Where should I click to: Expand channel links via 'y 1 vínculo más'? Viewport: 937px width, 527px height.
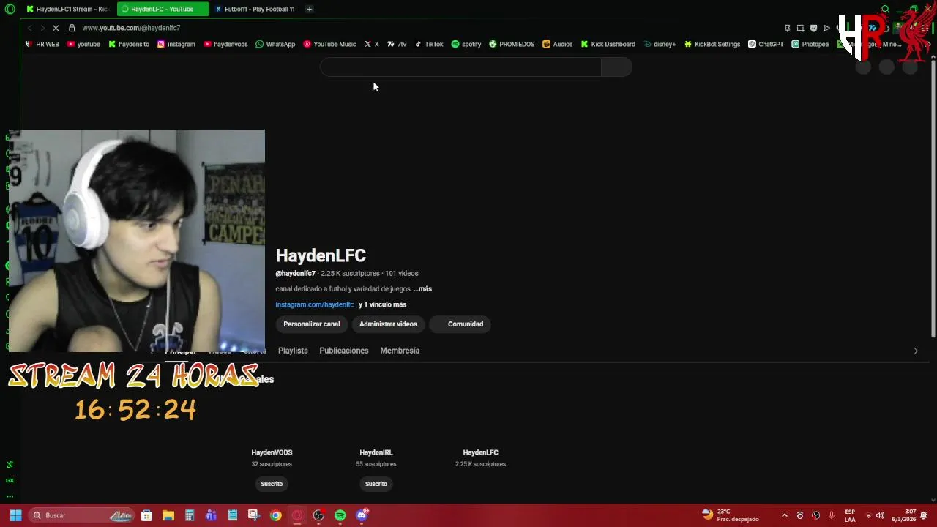tap(382, 304)
